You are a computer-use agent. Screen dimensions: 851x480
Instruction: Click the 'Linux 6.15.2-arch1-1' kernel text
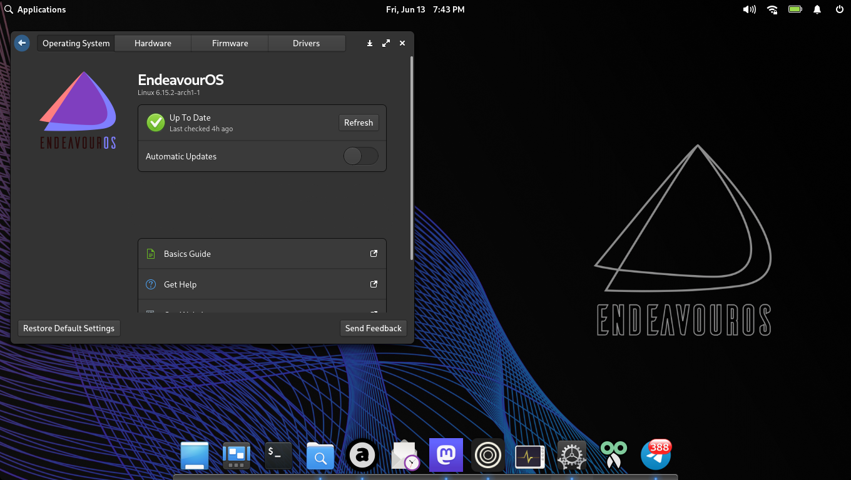coord(169,92)
